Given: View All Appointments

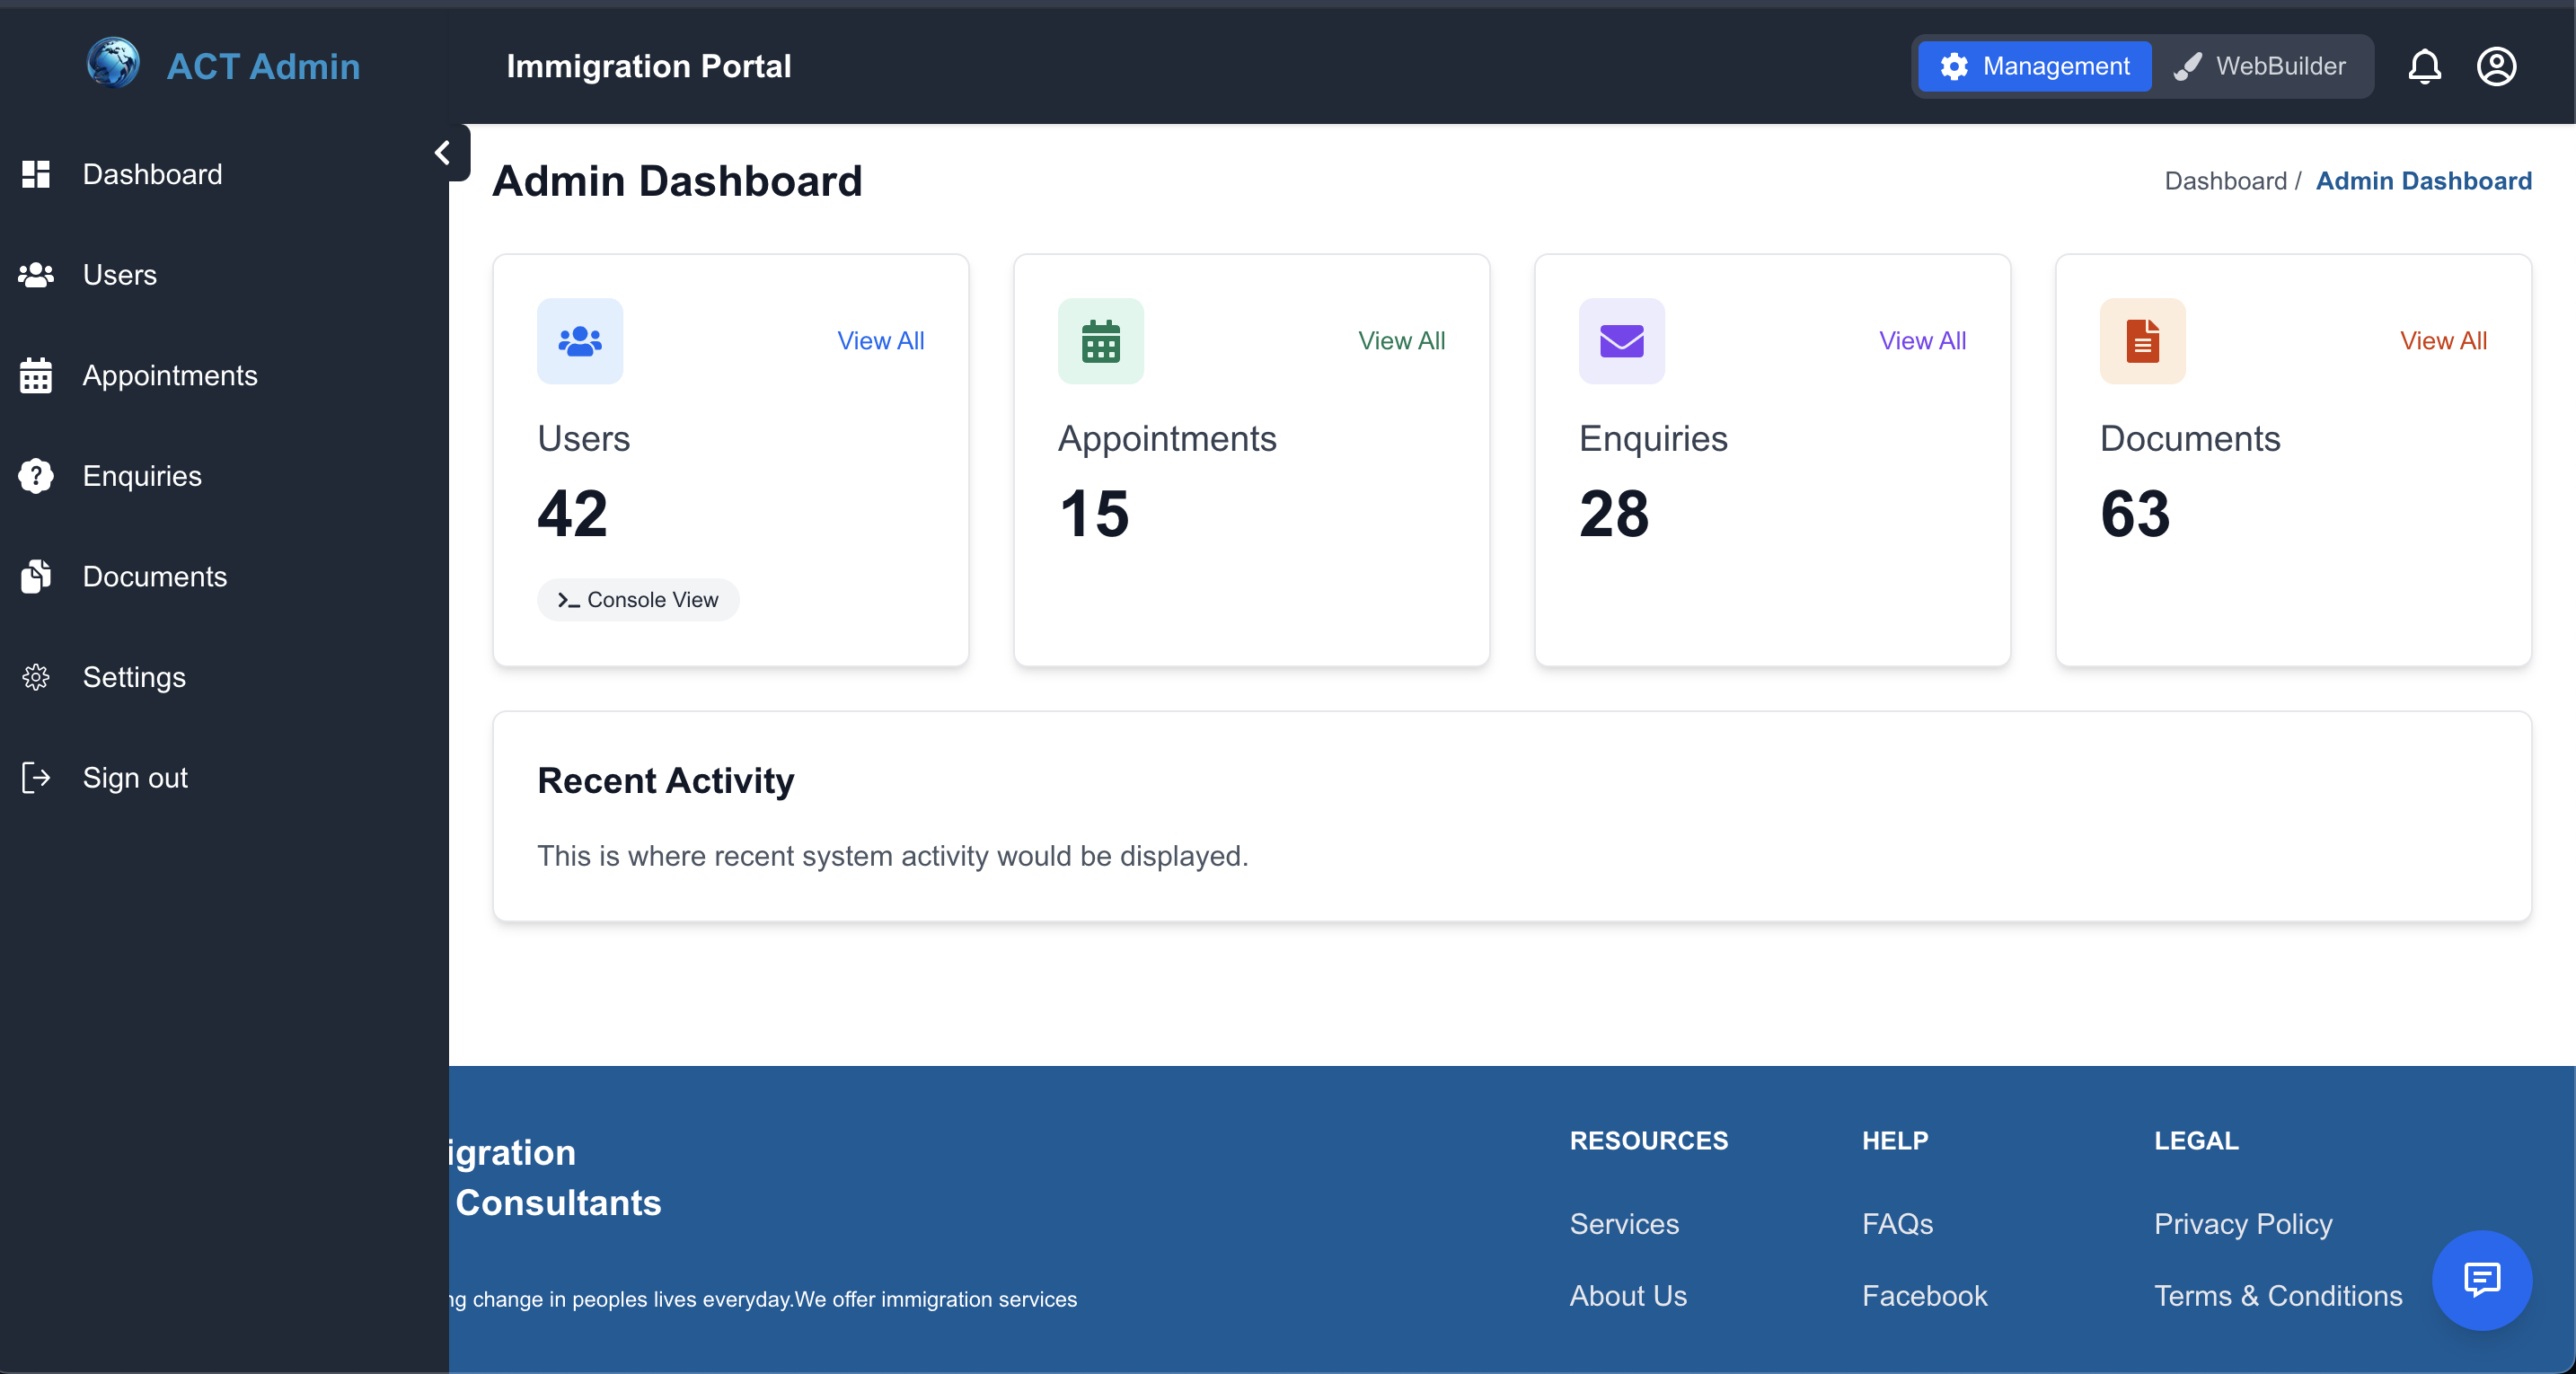Looking at the screenshot, I should coord(1401,341).
